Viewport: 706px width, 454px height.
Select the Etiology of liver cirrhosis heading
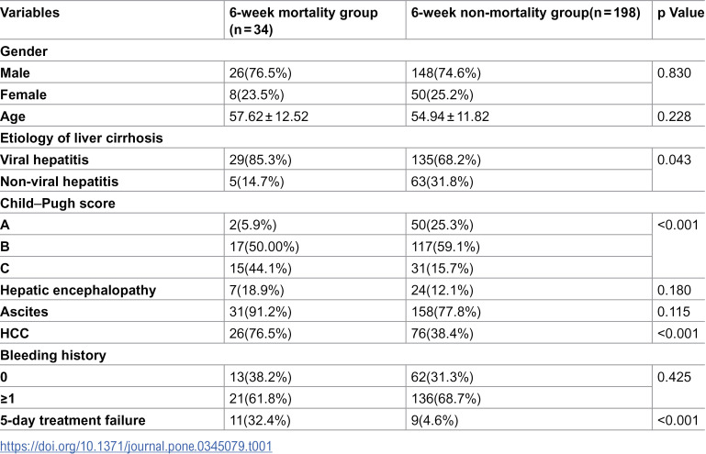pyautogui.click(x=82, y=138)
